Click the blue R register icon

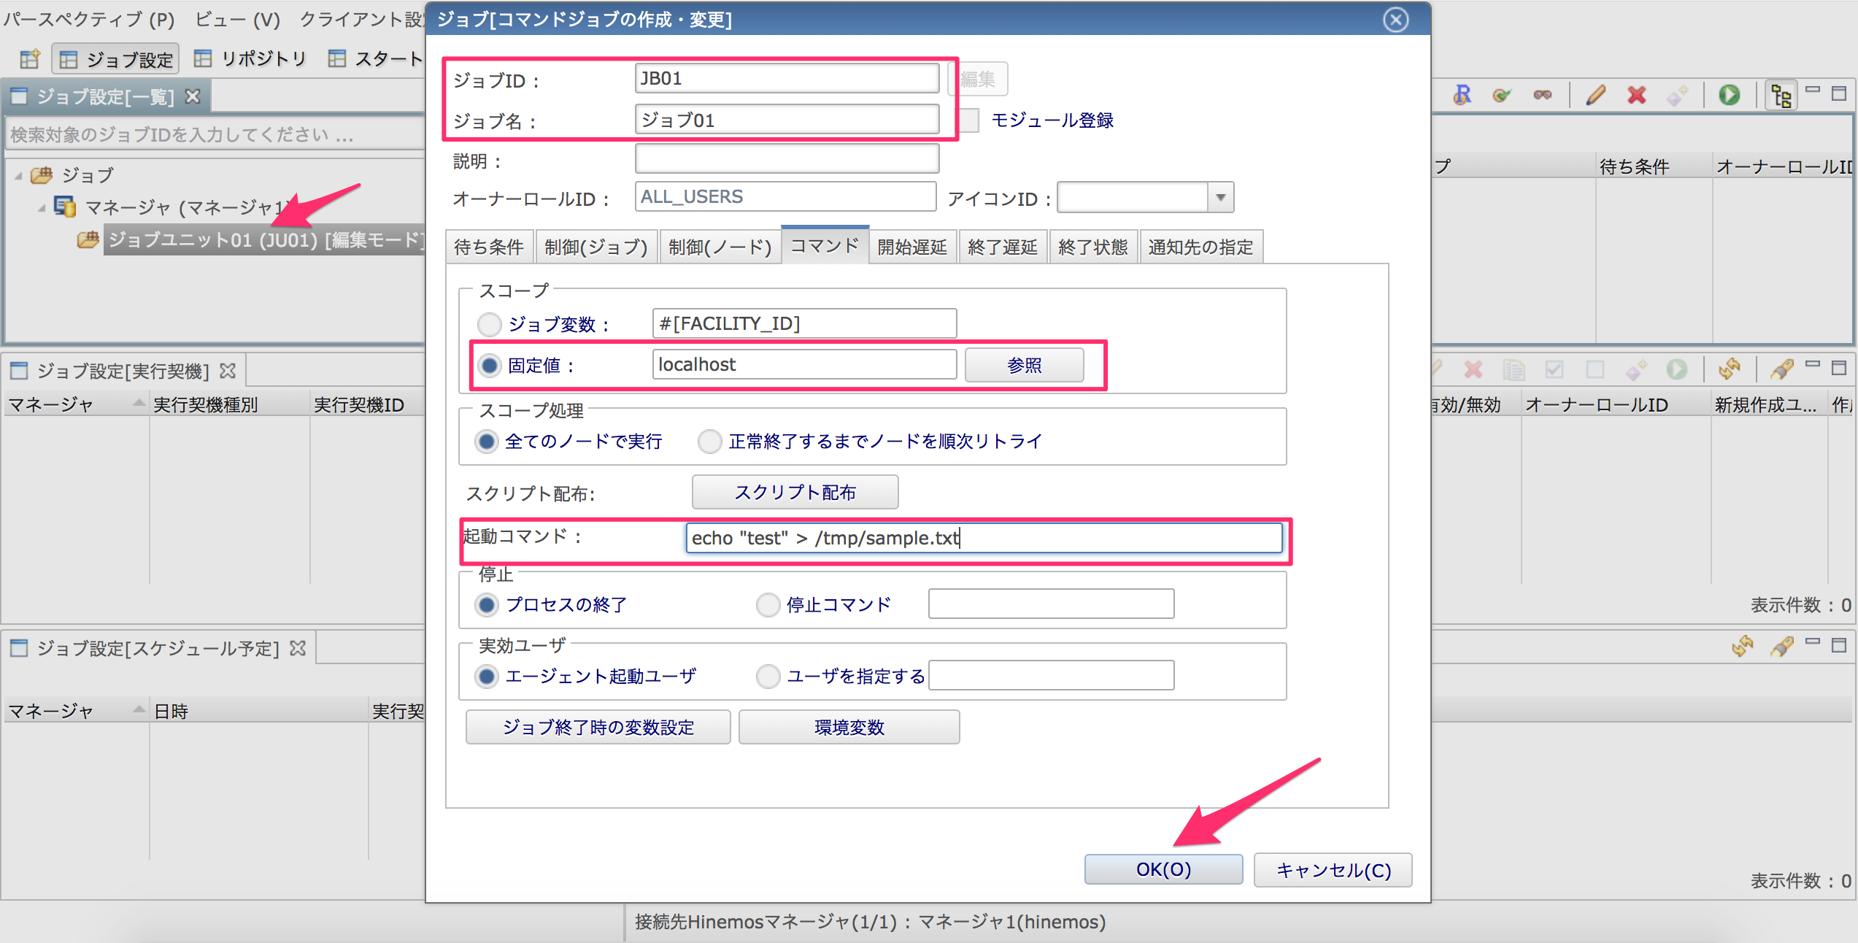pyautogui.click(x=1462, y=95)
